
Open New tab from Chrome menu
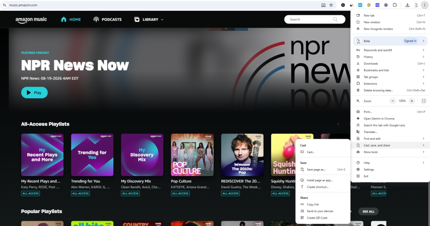tap(390, 15)
